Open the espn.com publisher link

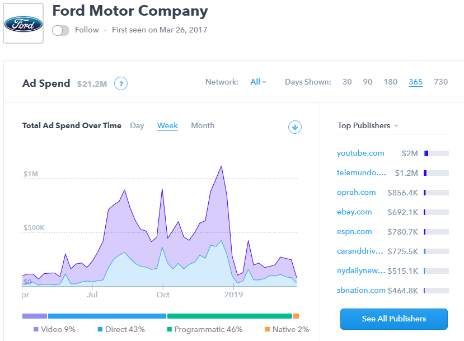coord(354,232)
